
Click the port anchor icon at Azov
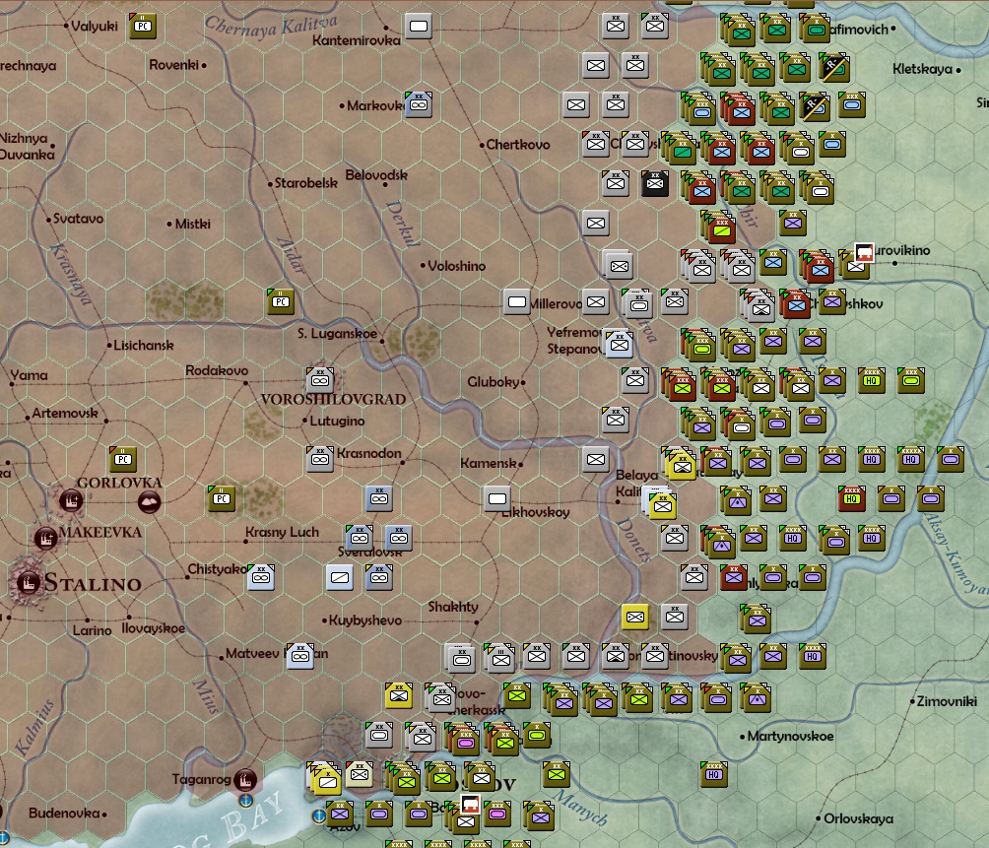coord(318,815)
